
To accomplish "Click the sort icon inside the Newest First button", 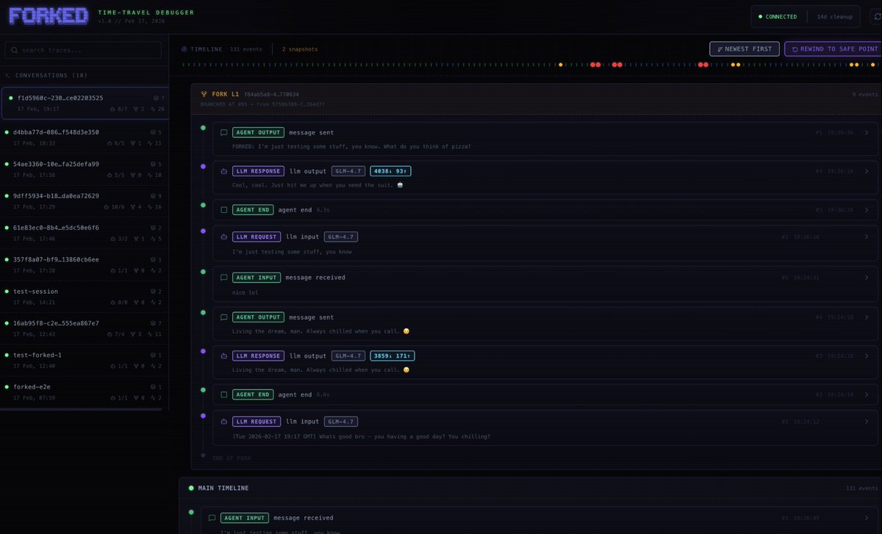I will pos(720,49).
